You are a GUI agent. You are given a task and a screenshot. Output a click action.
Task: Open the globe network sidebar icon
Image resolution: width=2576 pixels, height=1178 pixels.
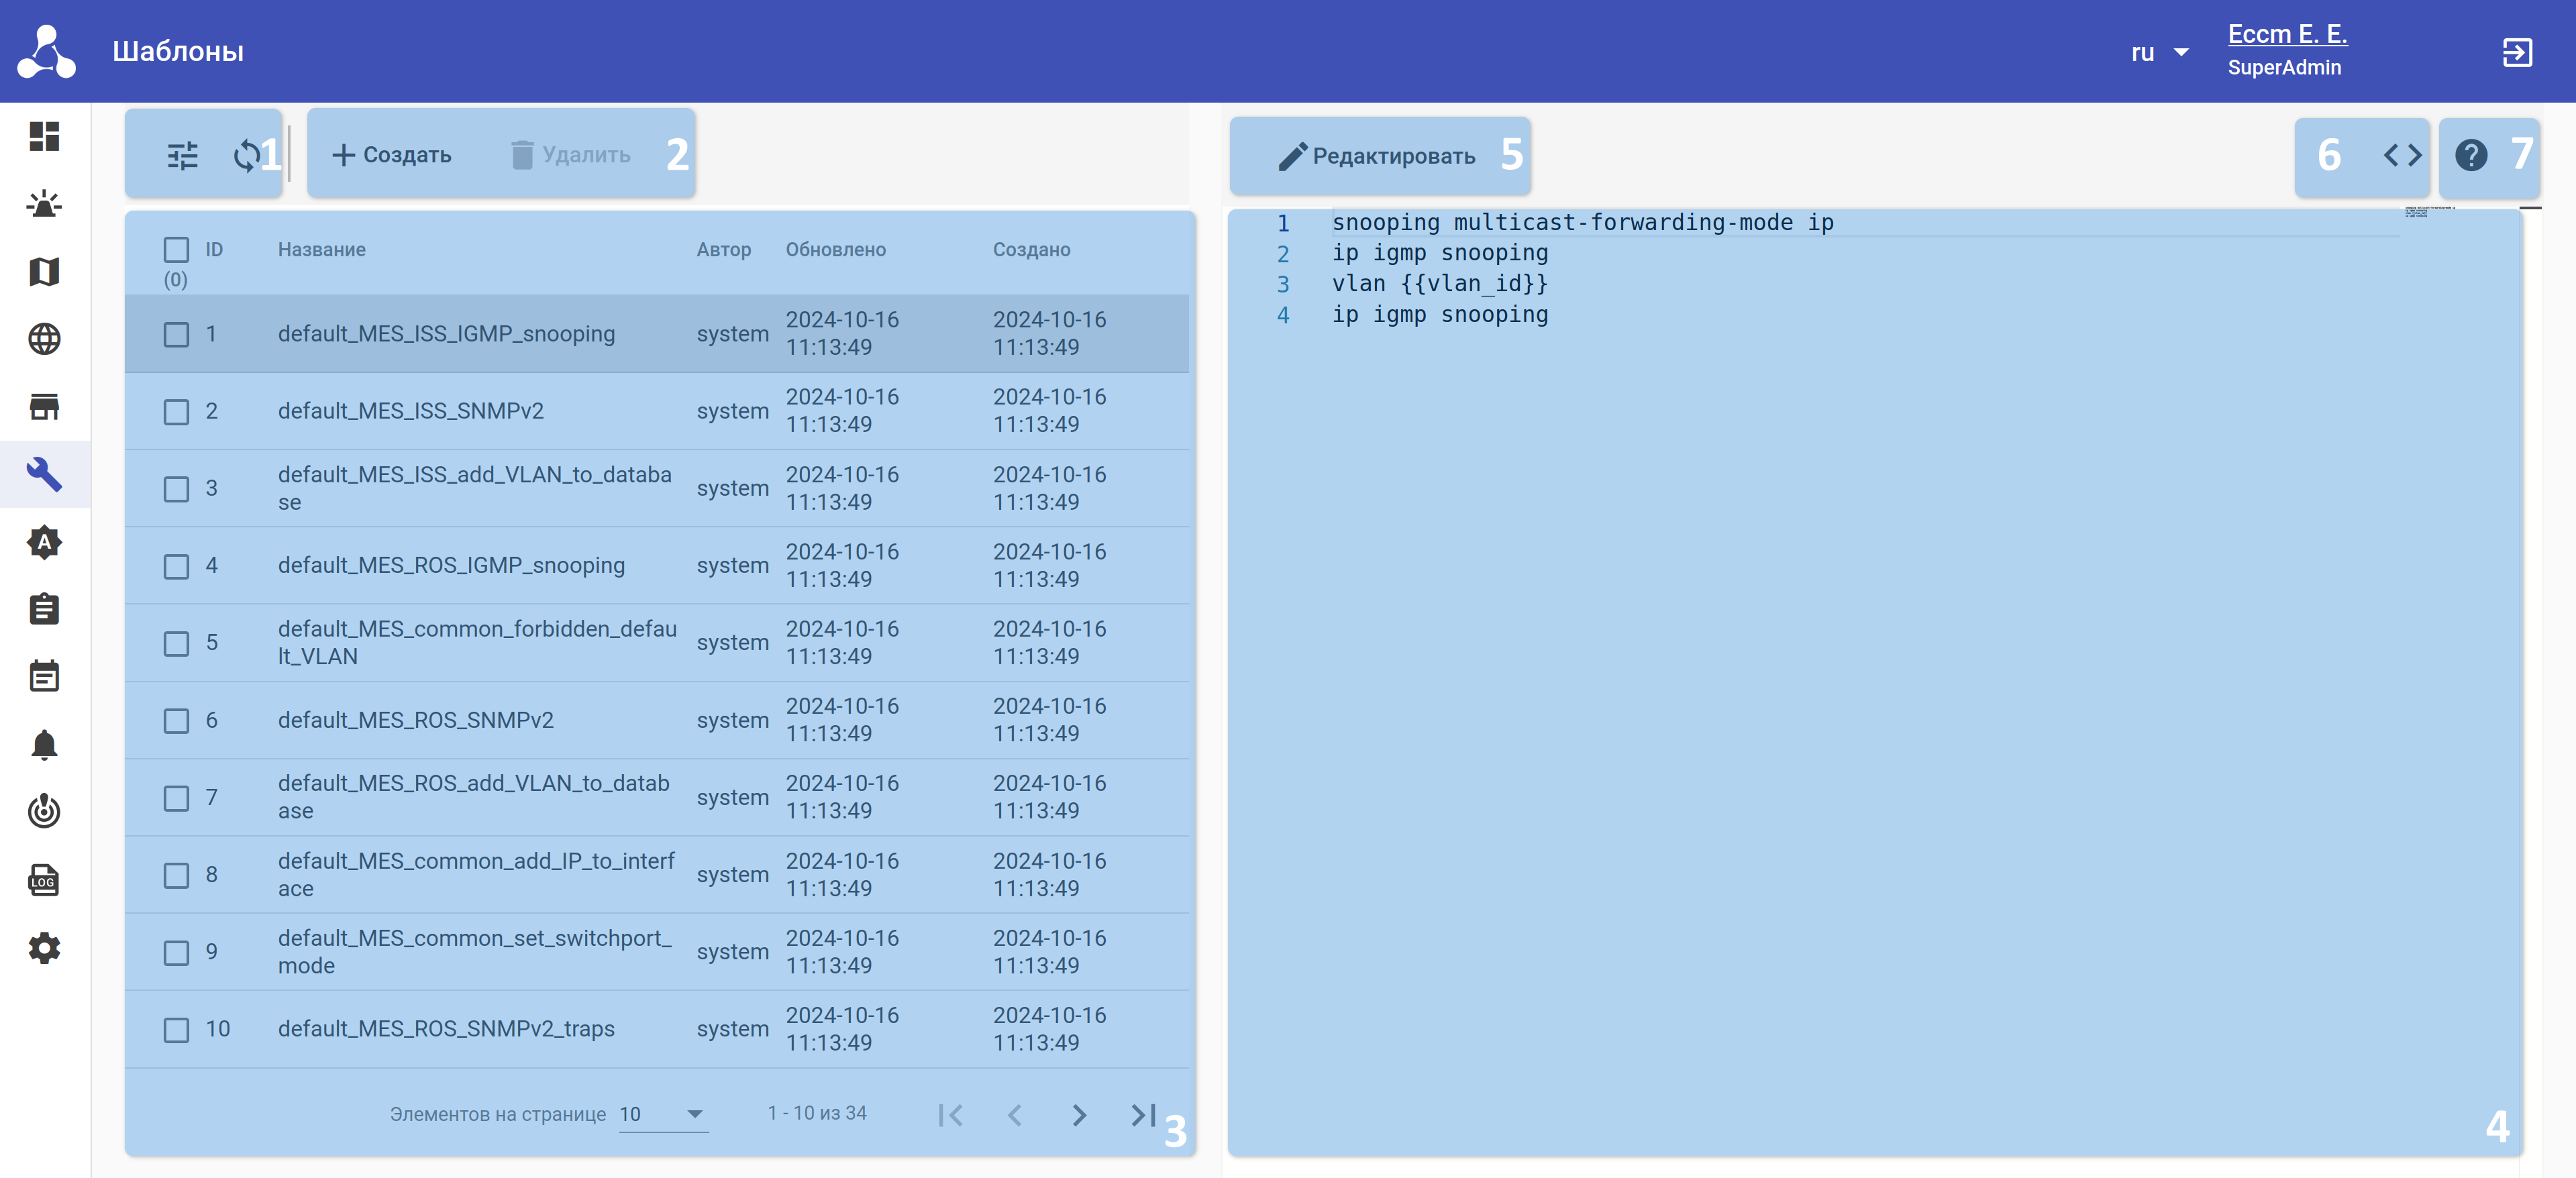tap(44, 339)
